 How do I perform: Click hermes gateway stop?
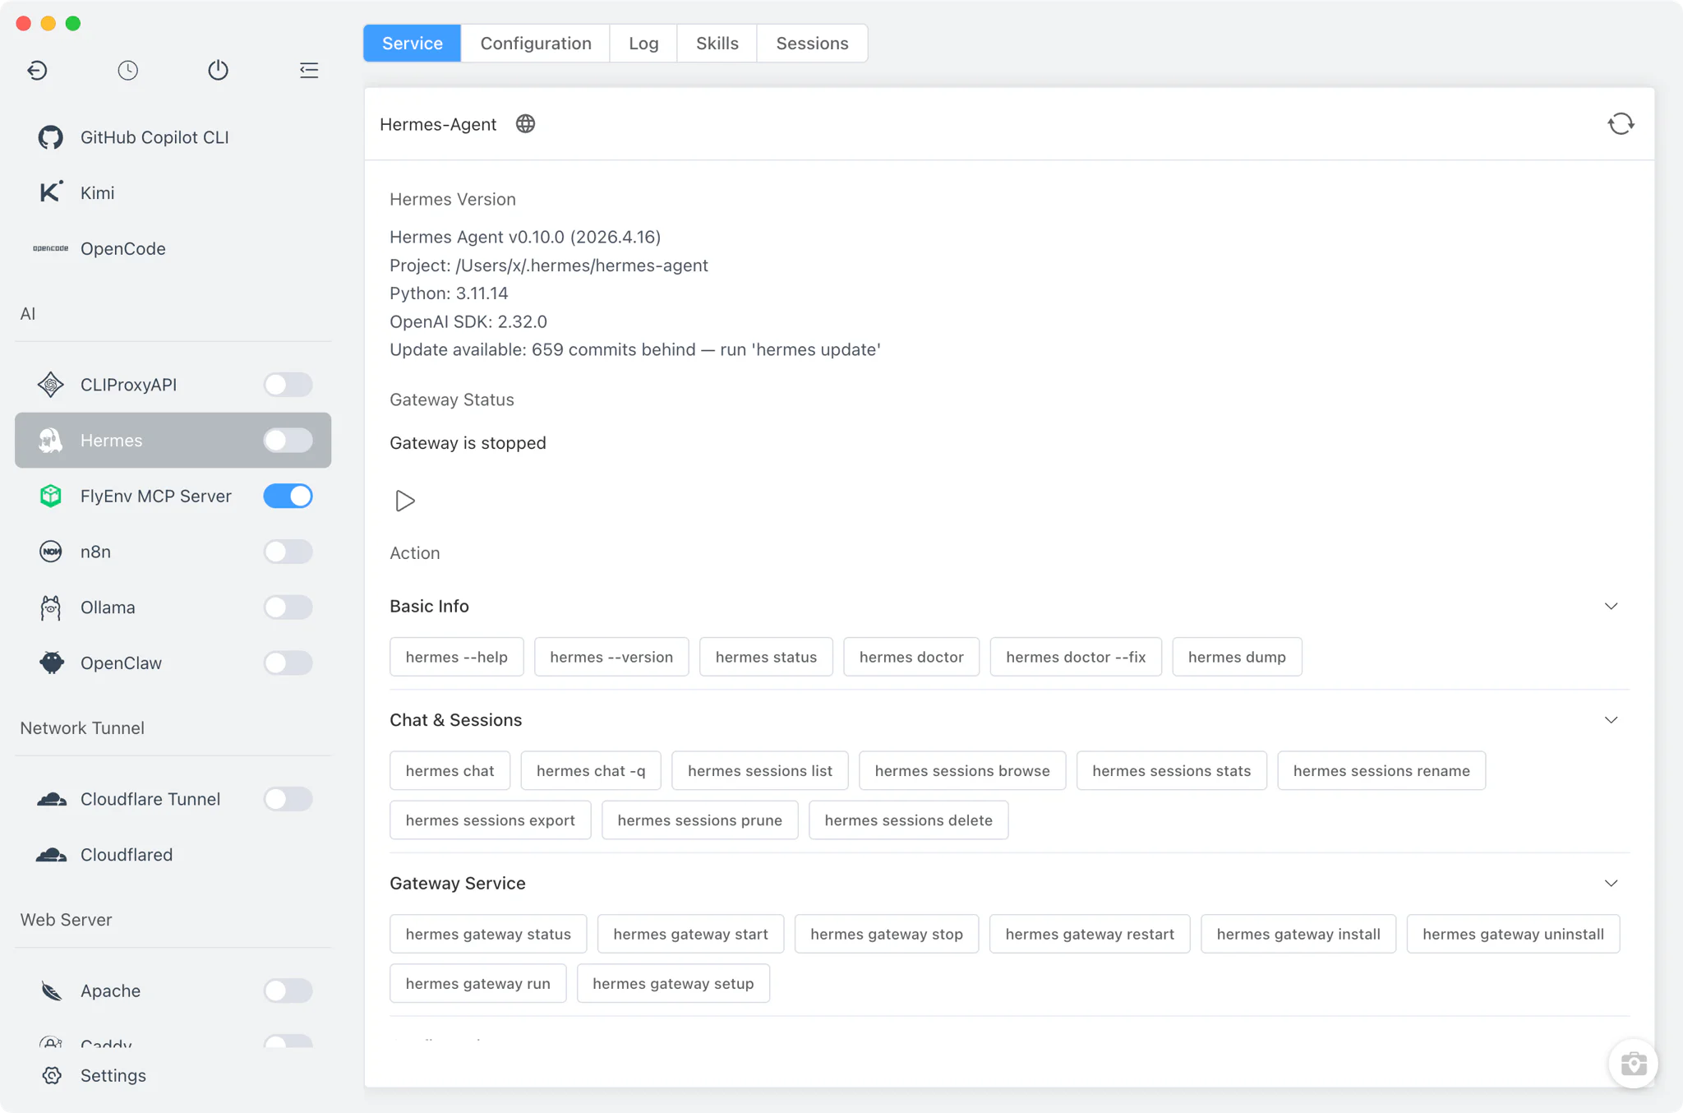(x=887, y=934)
